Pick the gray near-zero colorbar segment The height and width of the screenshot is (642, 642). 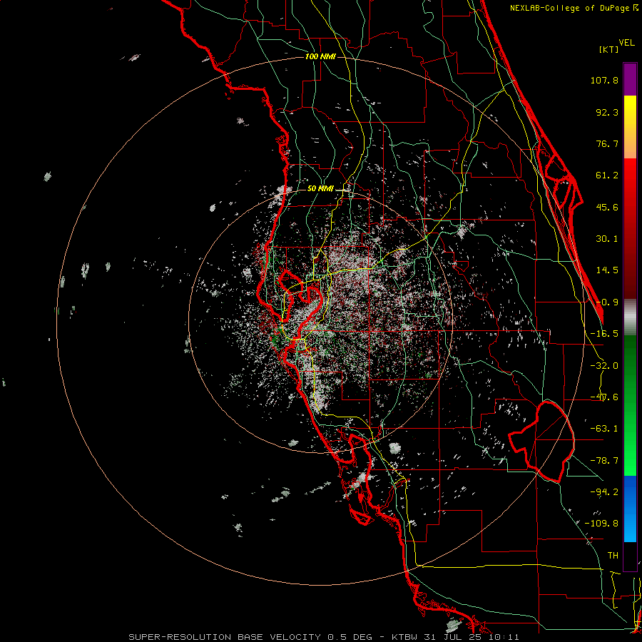[x=630, y=317]
